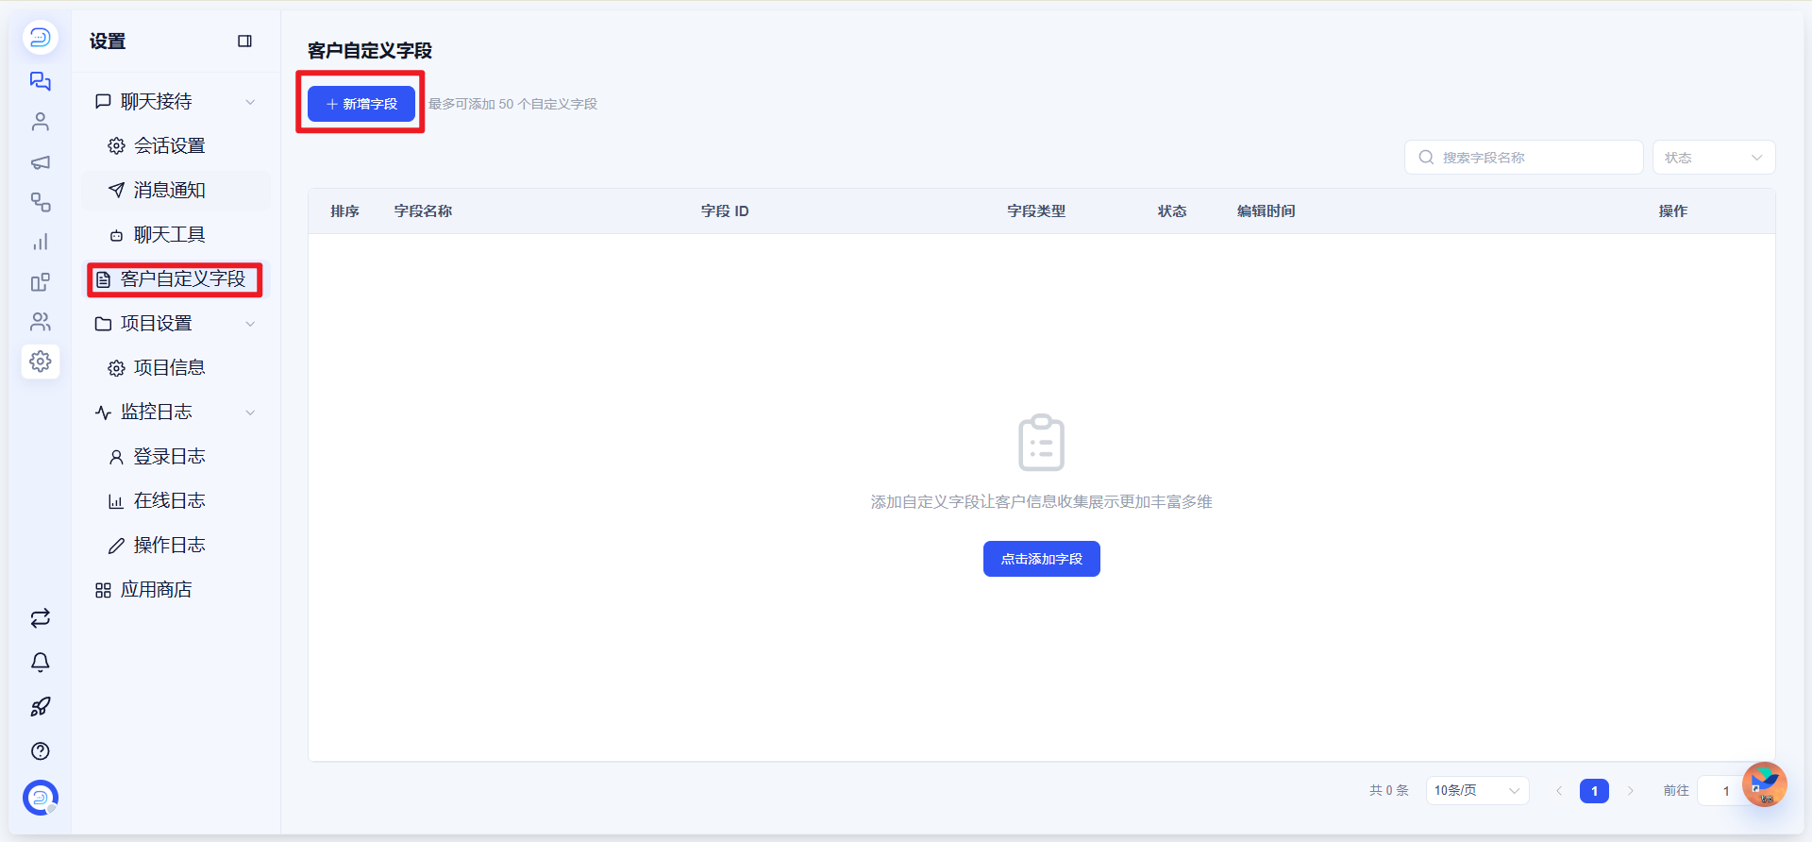
Task: Click the rocket icon in left rail
Action: (x=40, y=707)
